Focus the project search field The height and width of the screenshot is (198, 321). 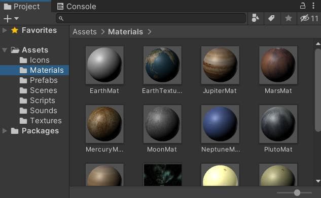point(151,18)
